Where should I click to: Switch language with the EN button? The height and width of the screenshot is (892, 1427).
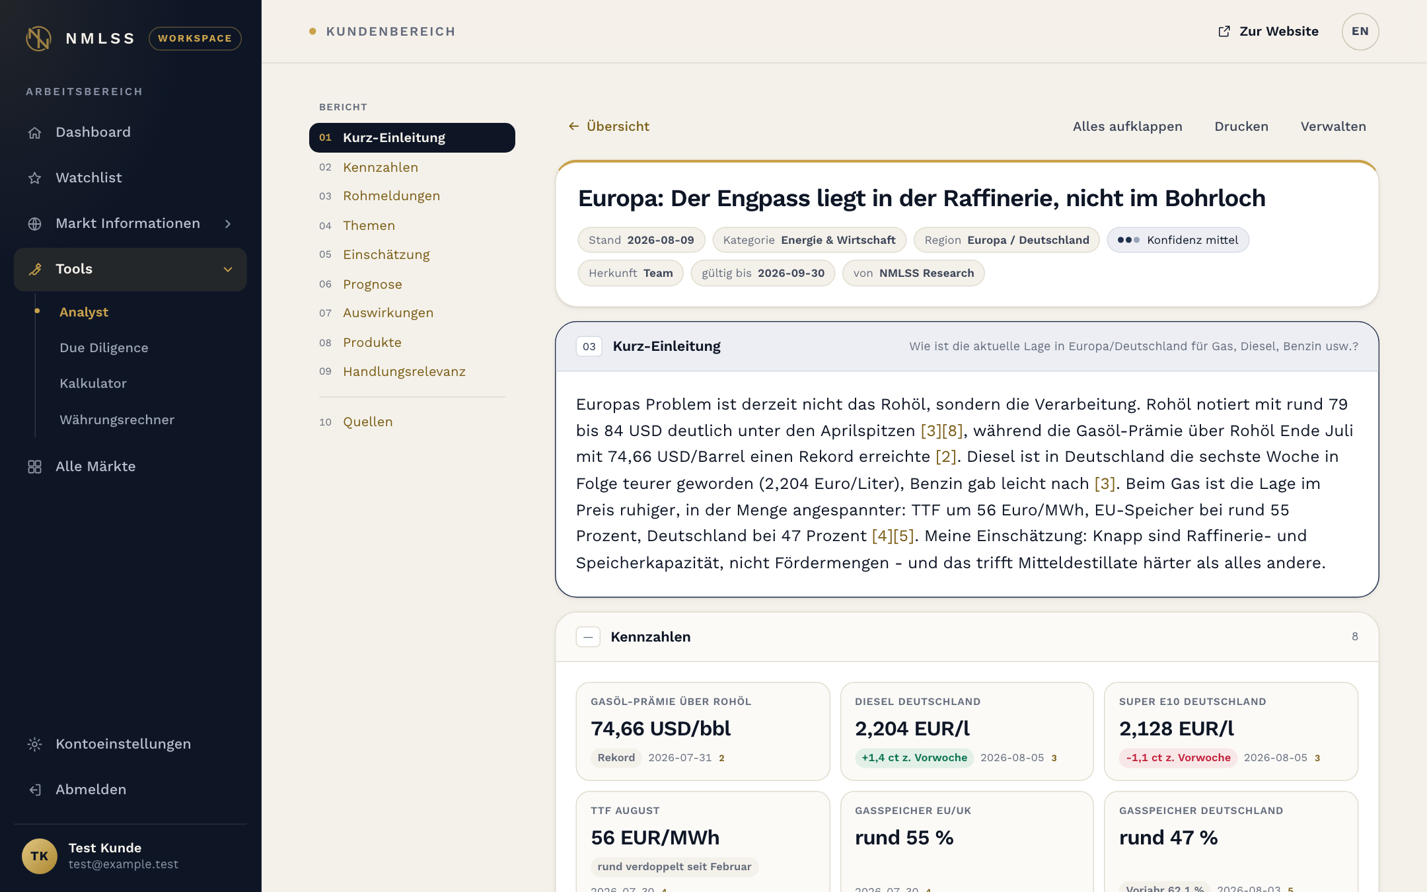(x=1360, y=32)
